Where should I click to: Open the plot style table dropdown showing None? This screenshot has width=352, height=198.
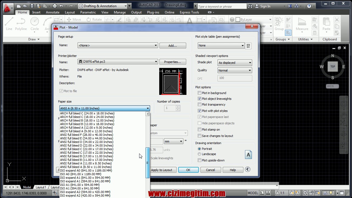[x=221, y=46]
